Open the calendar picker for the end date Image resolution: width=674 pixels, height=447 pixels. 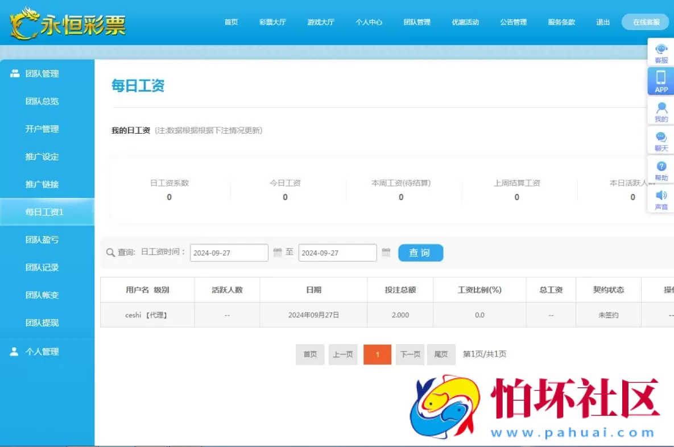tap(386, 252)
